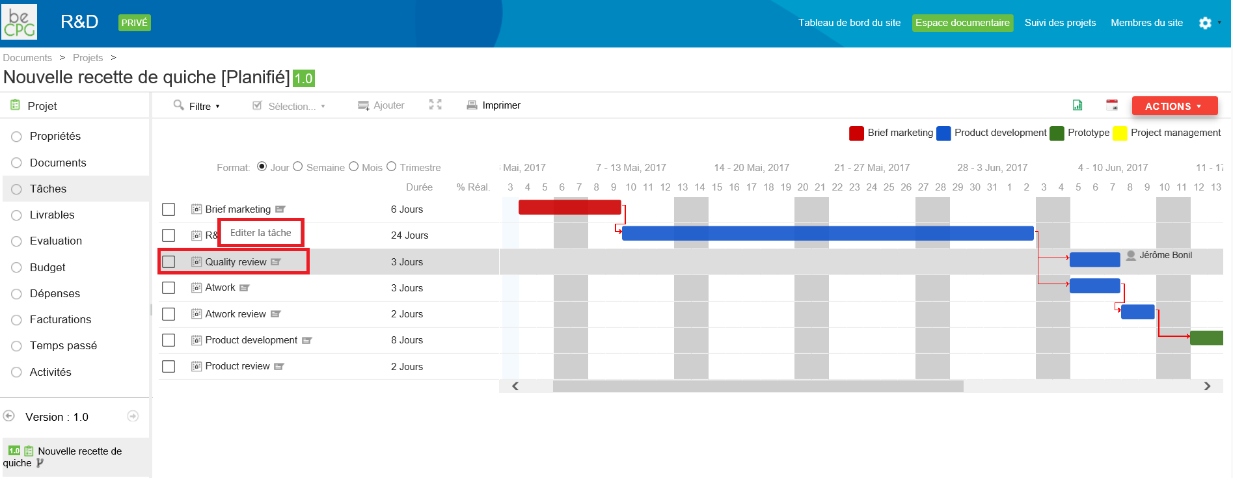The image size is (1233, 478).
Task: Choose Editer la tâche from the popup
Action: point(261,233)
